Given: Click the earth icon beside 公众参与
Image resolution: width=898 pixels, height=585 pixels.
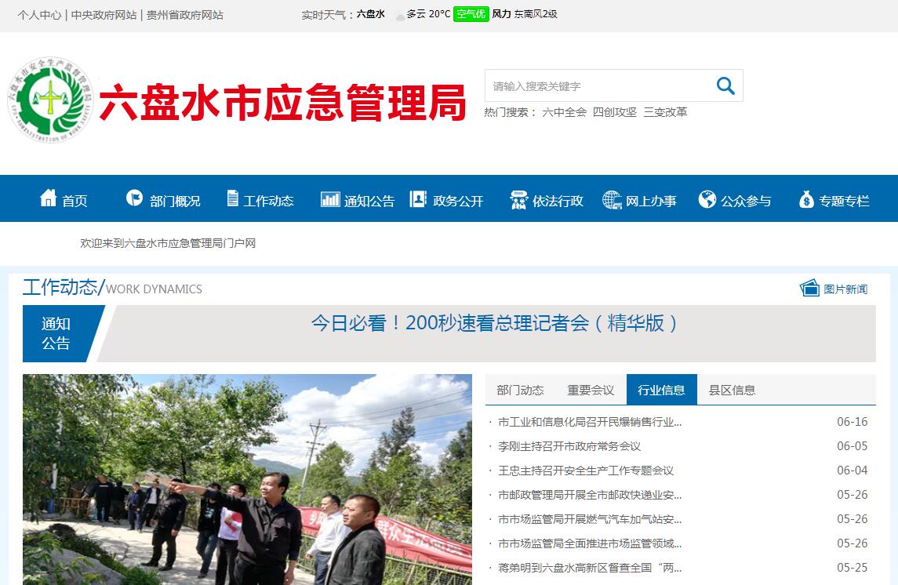Looking at the screenshot, I should [x=707, y=199].
